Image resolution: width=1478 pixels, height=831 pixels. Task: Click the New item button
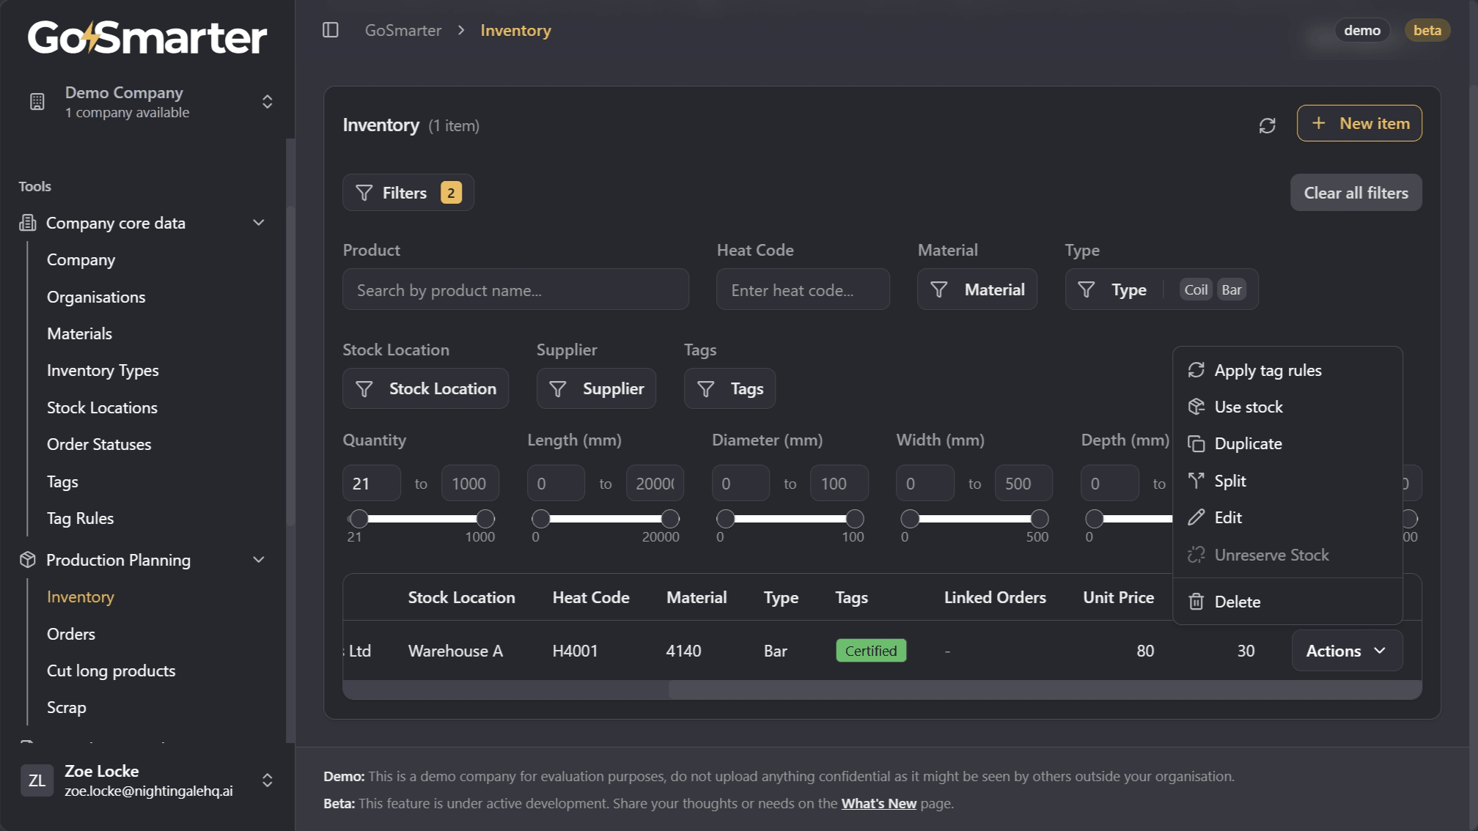click(x=1358, y=123)
